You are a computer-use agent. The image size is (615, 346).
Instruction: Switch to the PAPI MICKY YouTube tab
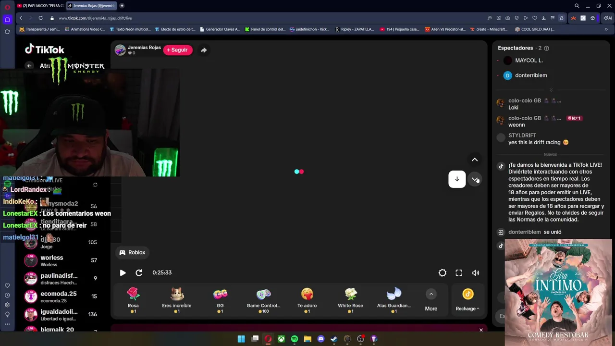(x=40, y=6)
